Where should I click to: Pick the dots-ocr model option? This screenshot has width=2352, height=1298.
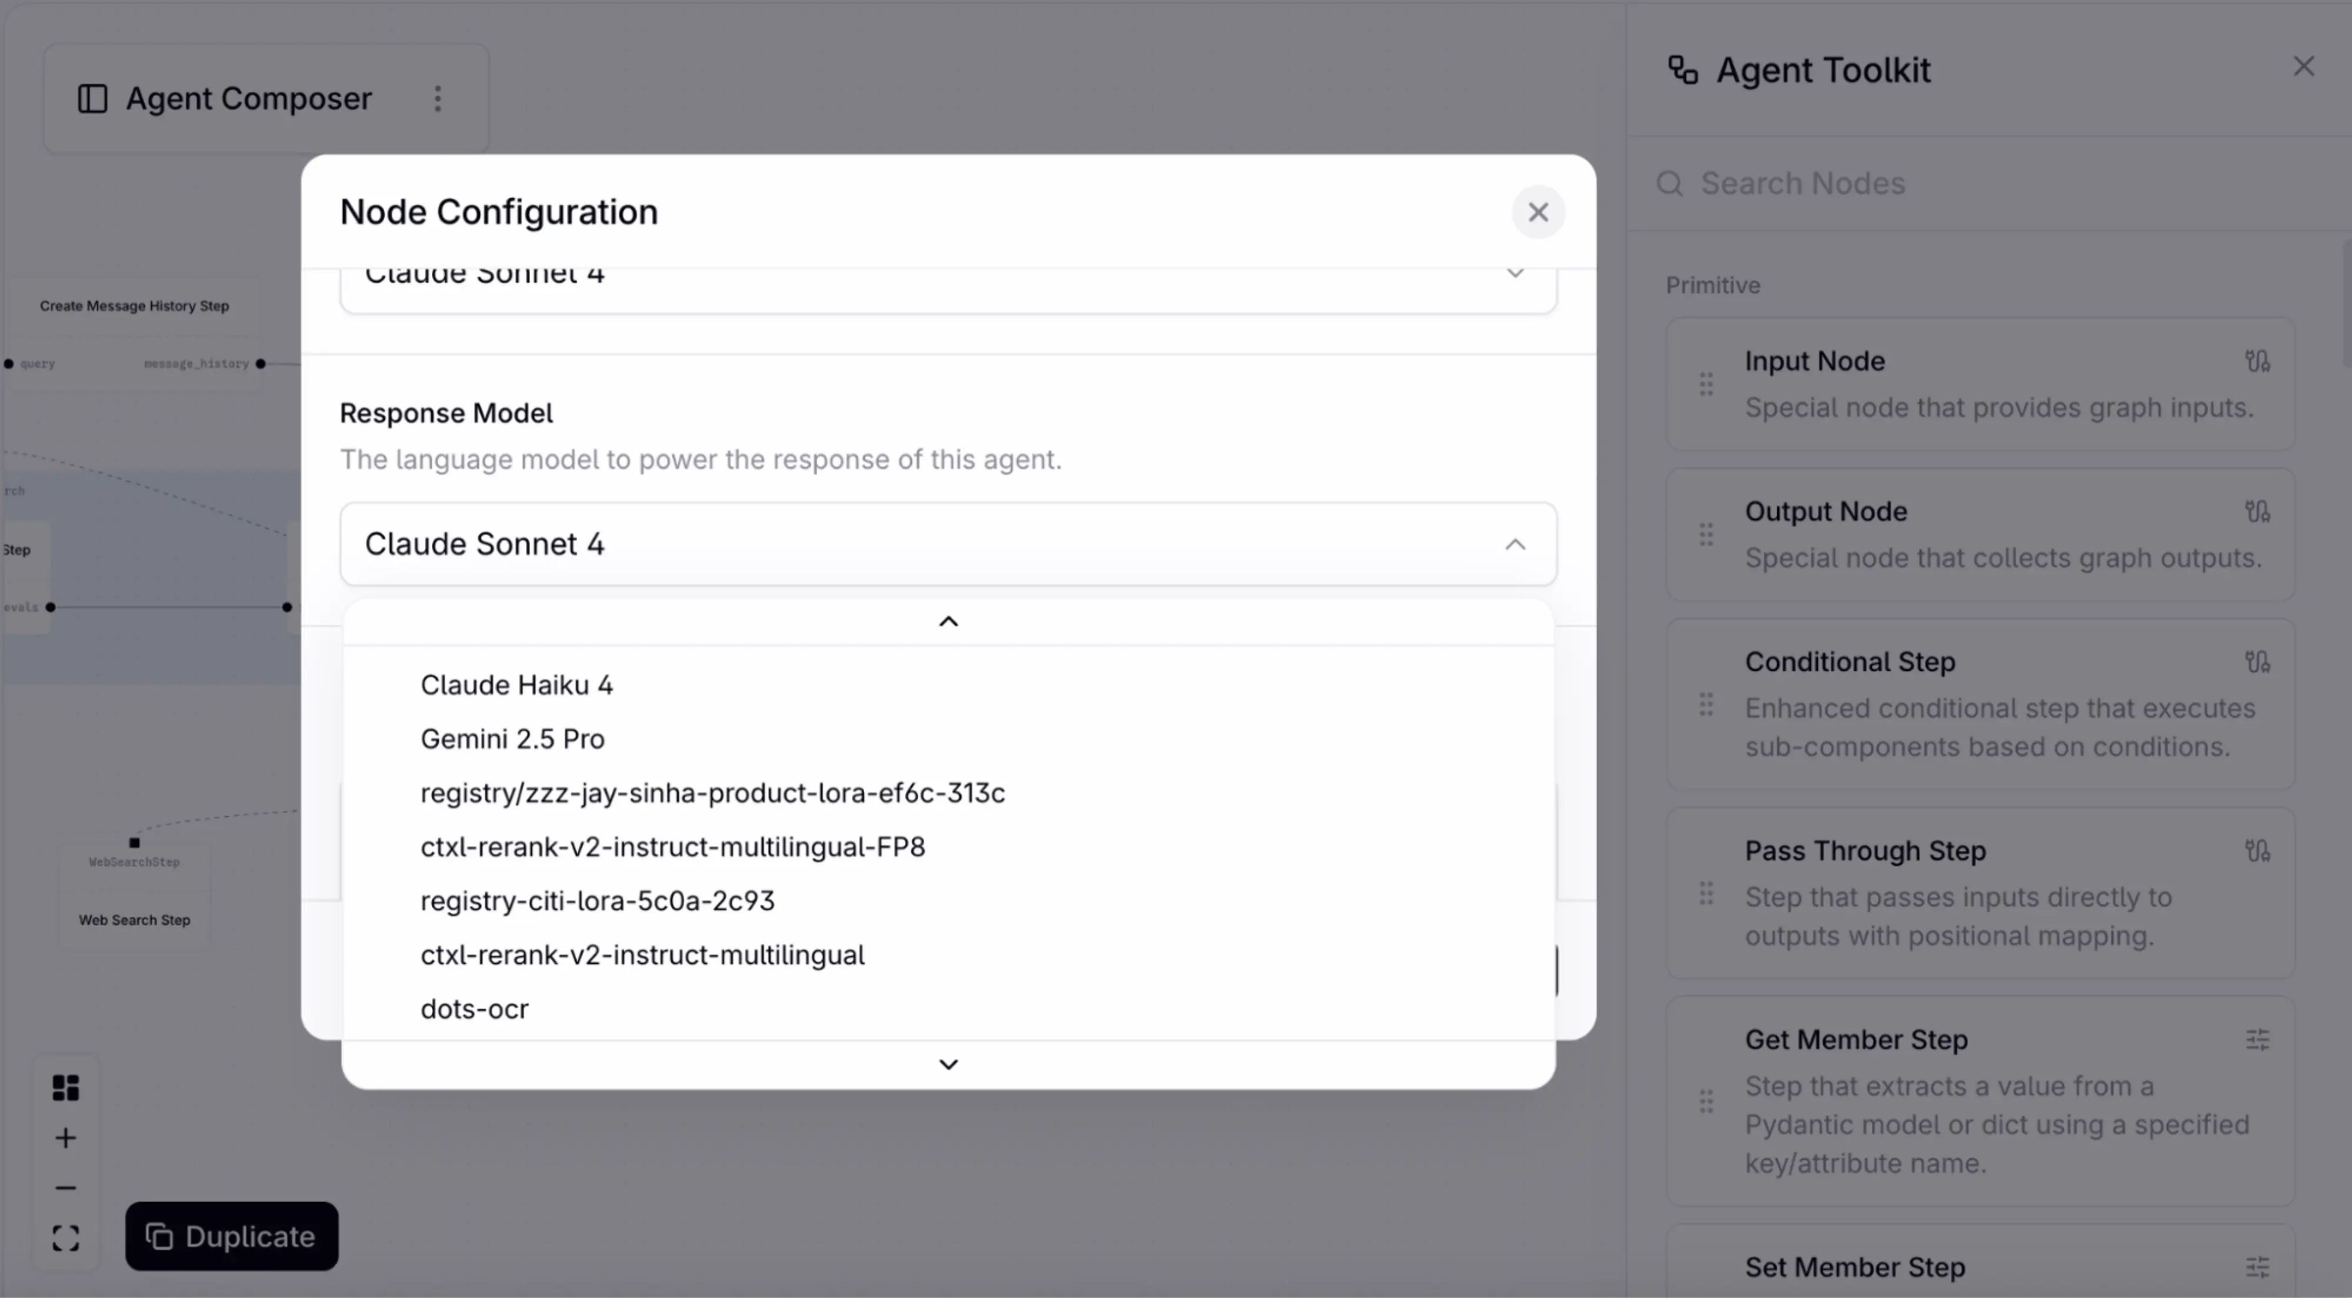pyautogui.click(x=475, y=1009)
